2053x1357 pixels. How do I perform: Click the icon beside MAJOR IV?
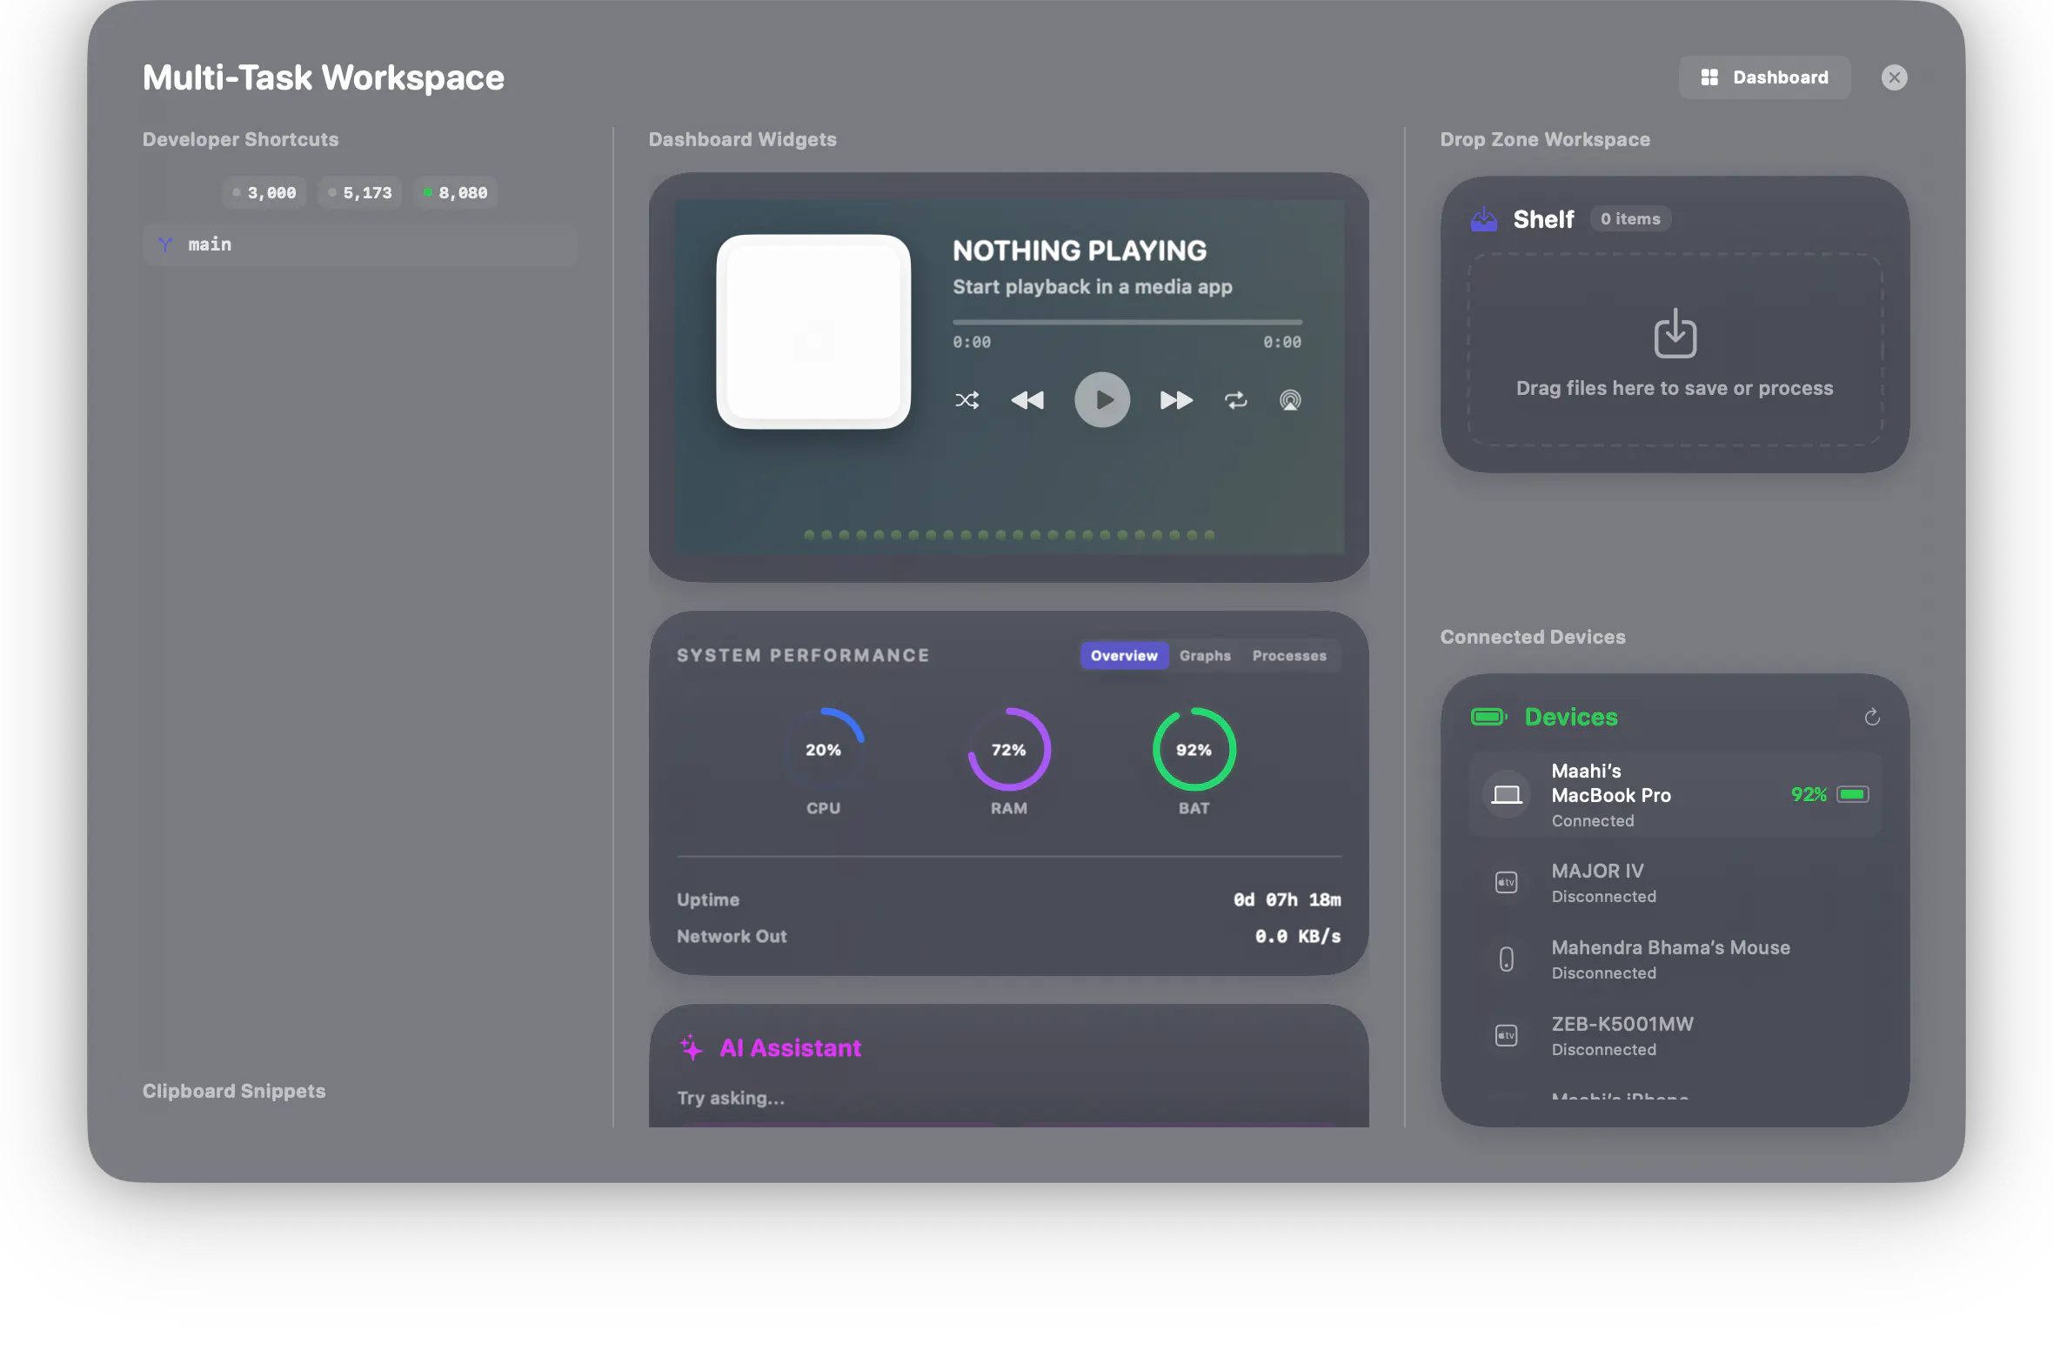[1506, 882]
